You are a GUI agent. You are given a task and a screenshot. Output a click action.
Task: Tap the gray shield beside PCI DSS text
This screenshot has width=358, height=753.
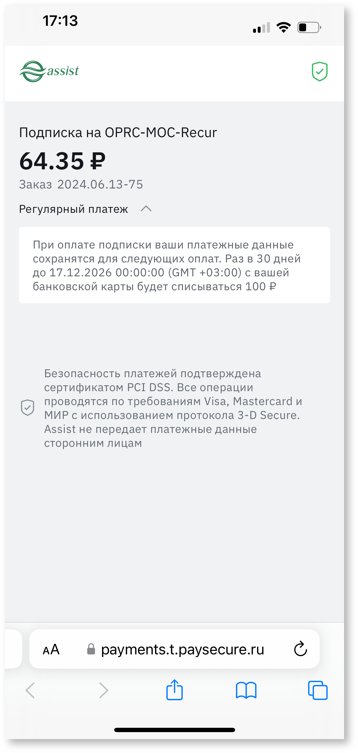tap(28, 407)
